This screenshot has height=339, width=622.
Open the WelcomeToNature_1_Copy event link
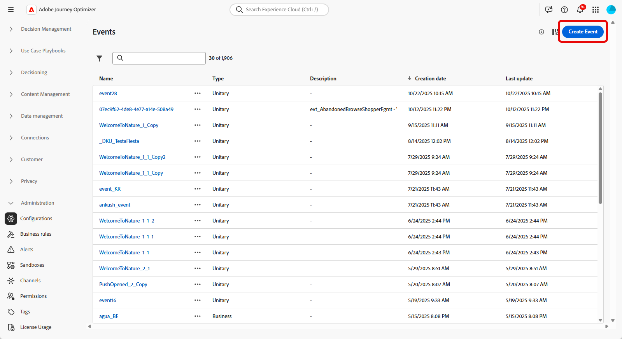129,125
